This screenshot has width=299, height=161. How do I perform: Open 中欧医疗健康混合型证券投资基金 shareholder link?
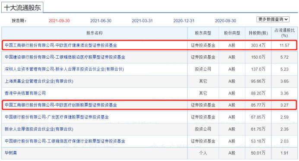pos(61,45)
